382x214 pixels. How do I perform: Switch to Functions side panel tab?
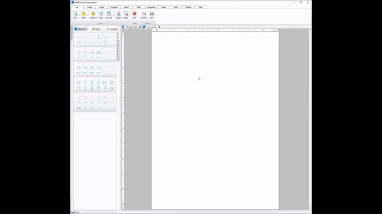(112, 29)
